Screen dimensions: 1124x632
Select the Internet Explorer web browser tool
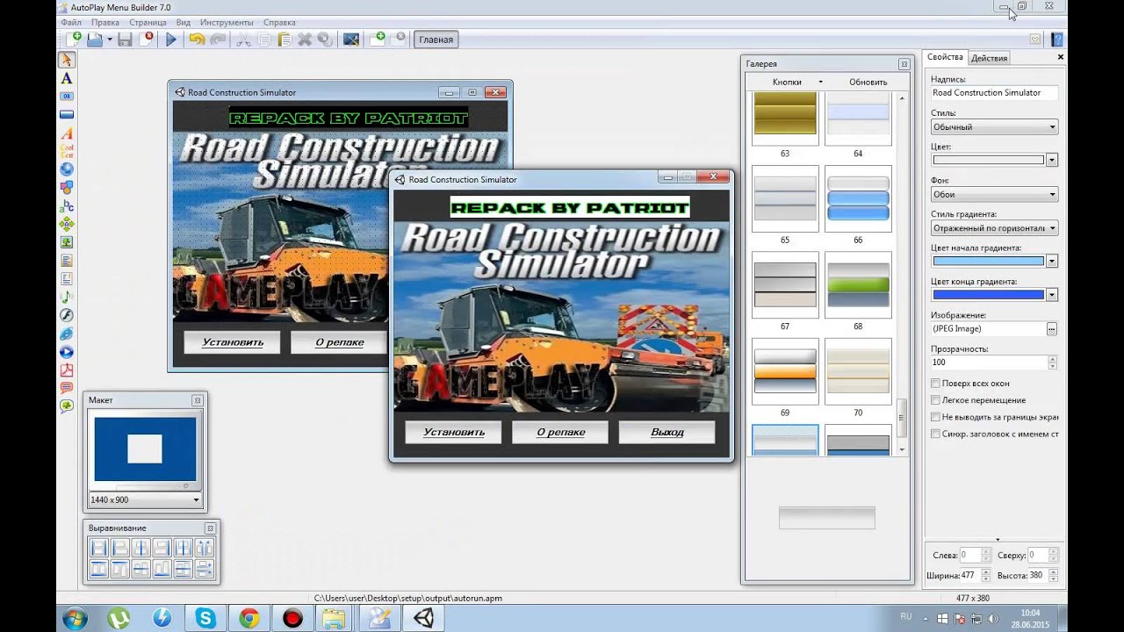click(x=66, y=334)
